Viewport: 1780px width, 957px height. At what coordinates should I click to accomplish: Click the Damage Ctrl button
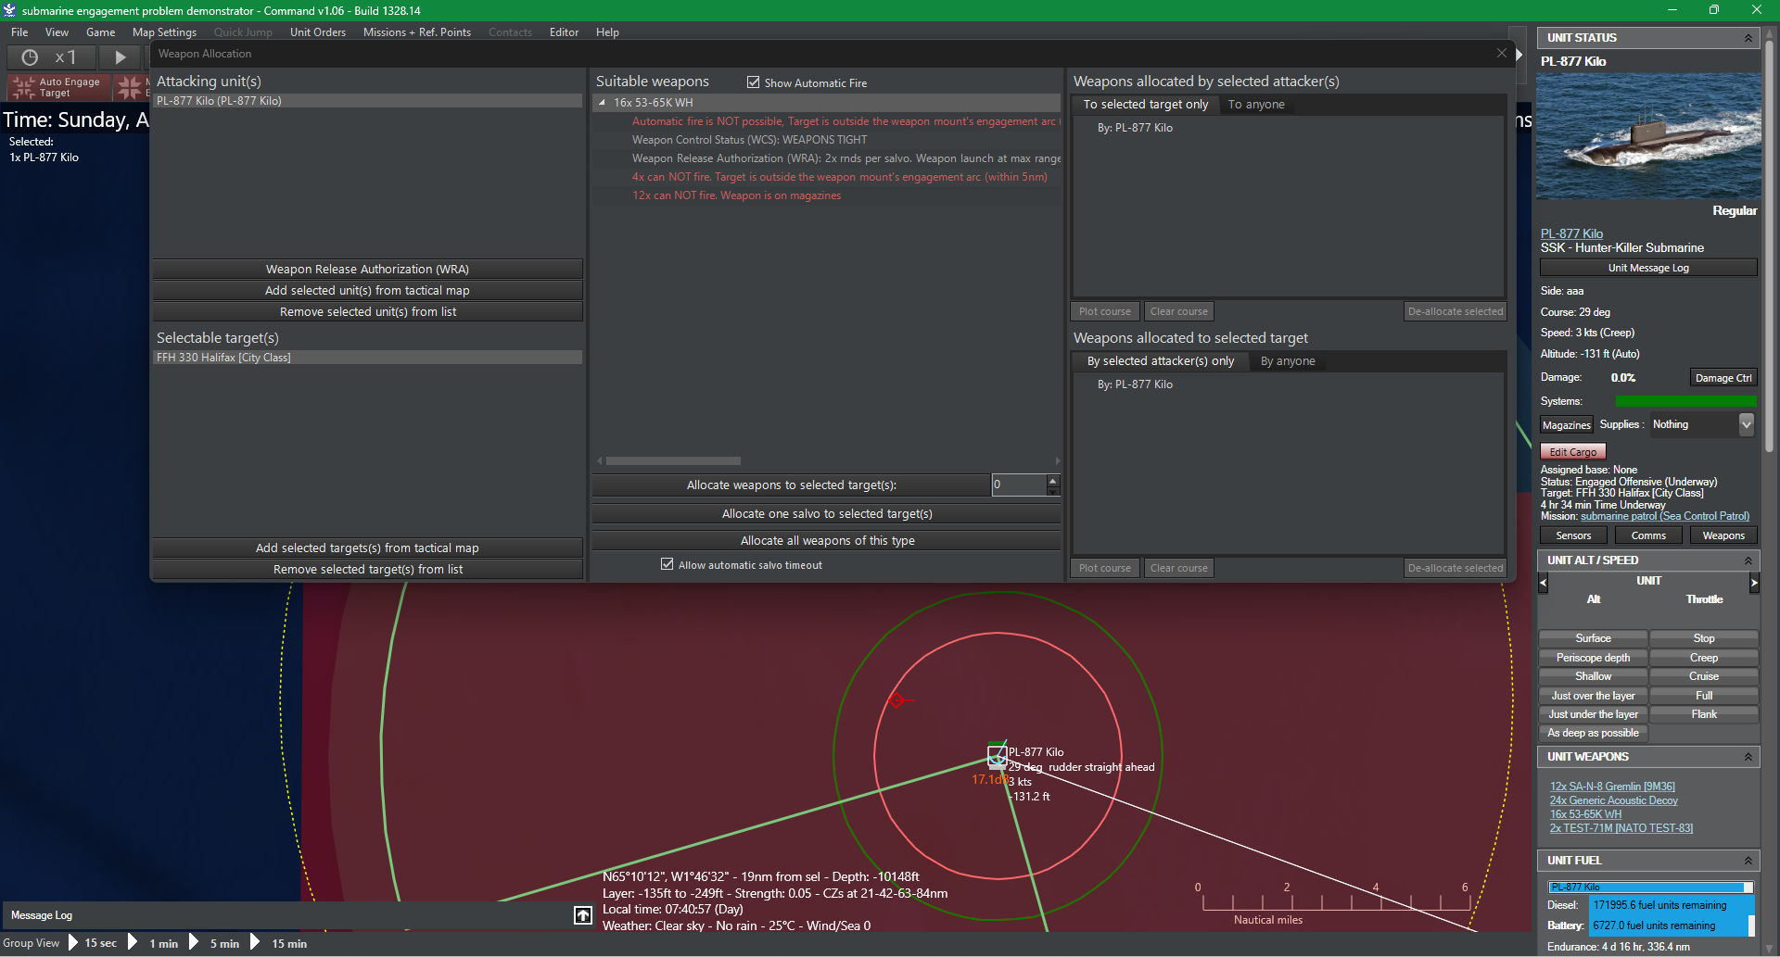click(x=1722, y=377)
